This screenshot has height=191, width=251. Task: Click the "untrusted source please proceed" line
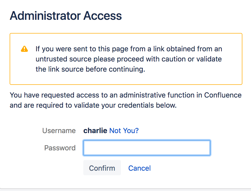(129, 59)
